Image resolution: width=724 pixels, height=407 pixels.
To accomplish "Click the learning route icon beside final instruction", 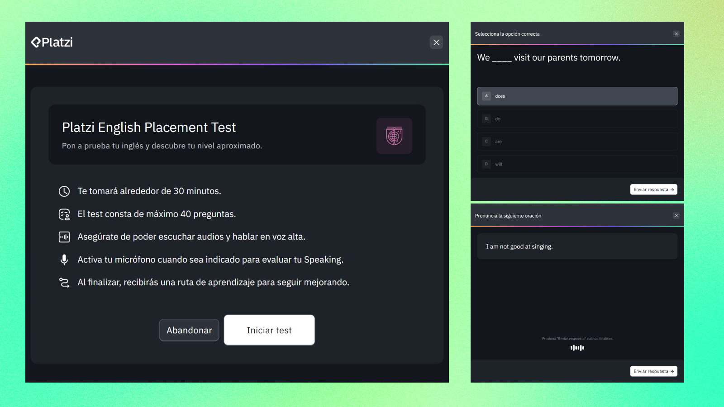I will pyautogui.click(x=64, y=282).
